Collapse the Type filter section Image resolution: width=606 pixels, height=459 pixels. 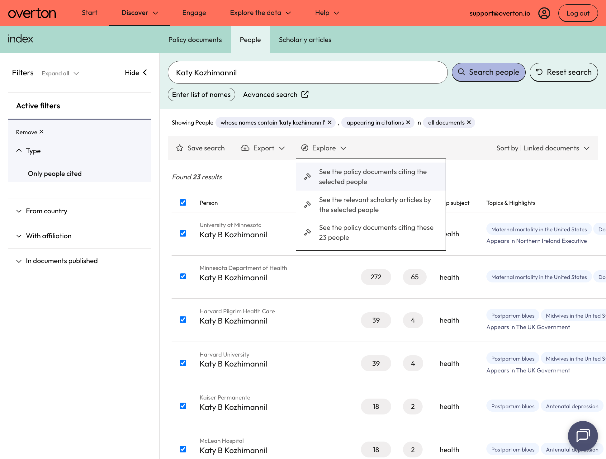(28, 151)
